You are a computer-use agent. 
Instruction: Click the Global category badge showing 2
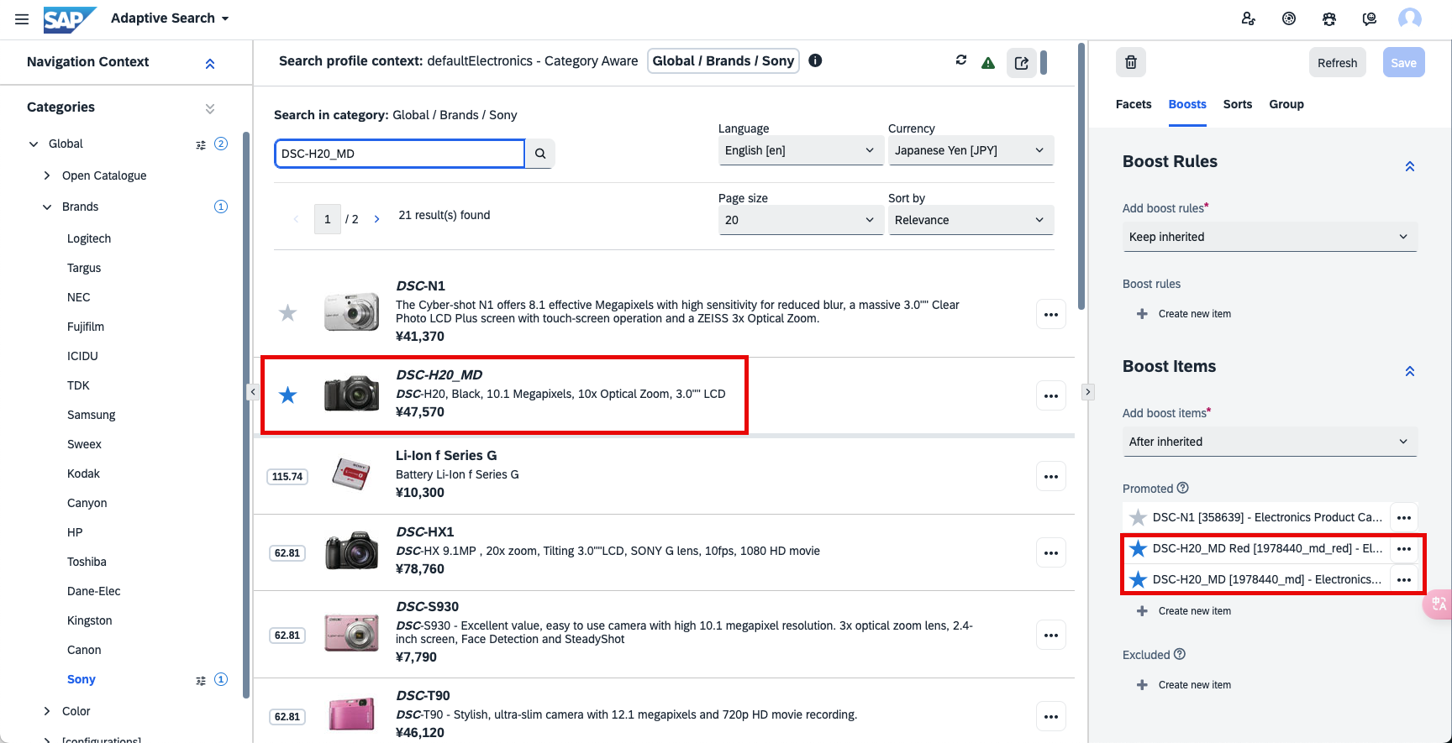[221, 144]
